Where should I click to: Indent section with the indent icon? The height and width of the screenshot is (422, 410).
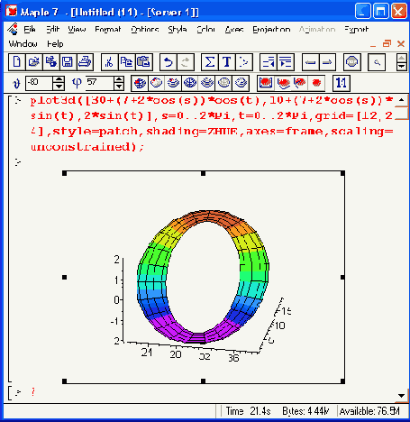click(x=286, y=62)
